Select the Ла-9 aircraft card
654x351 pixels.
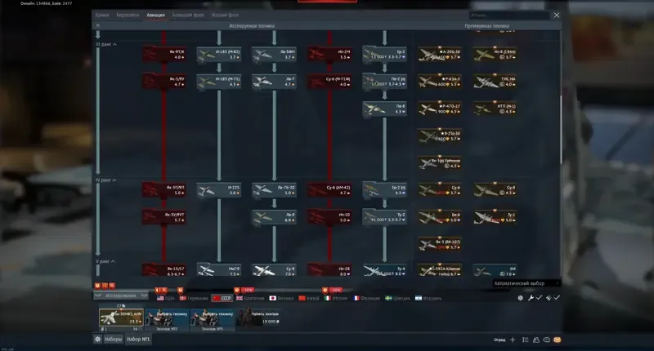point(274,217)
